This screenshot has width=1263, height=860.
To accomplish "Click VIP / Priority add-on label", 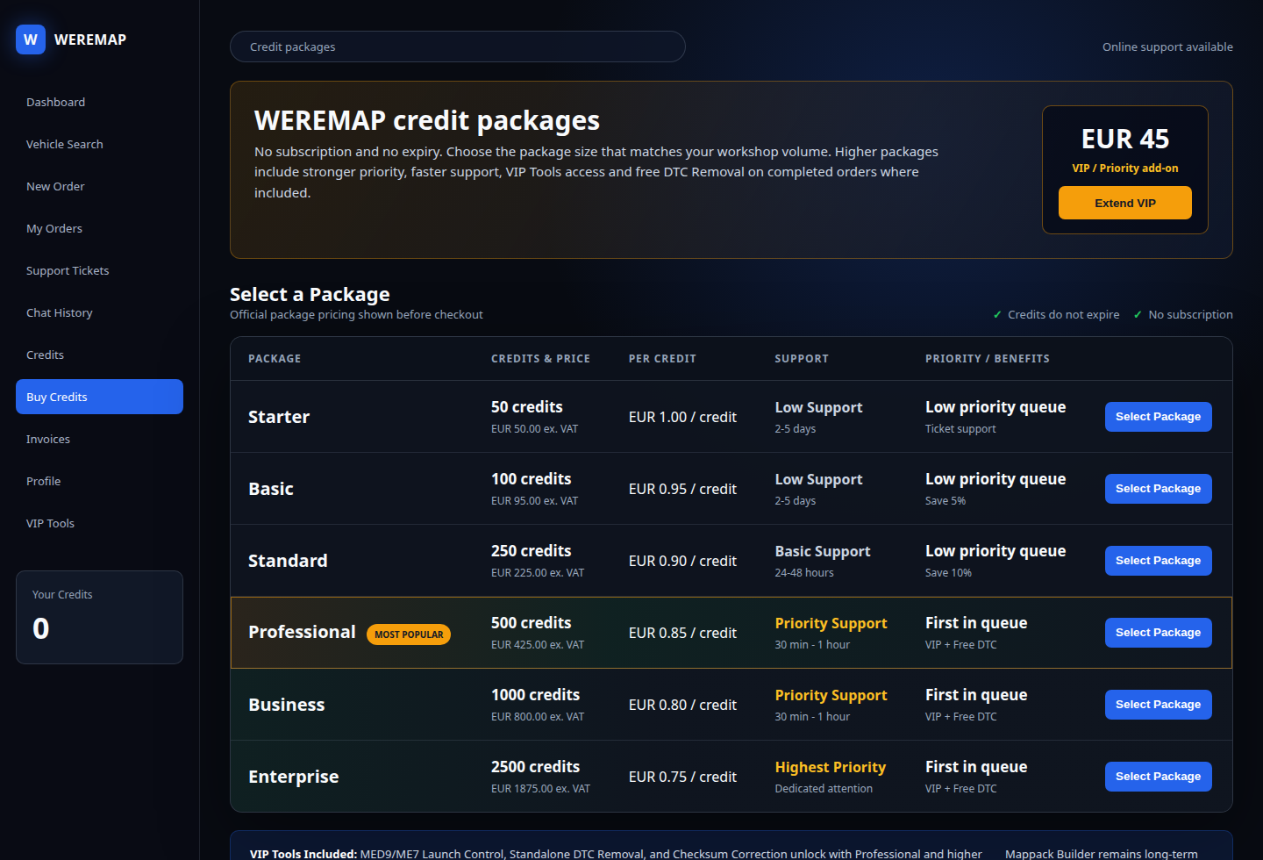I will pos(1125,168).
